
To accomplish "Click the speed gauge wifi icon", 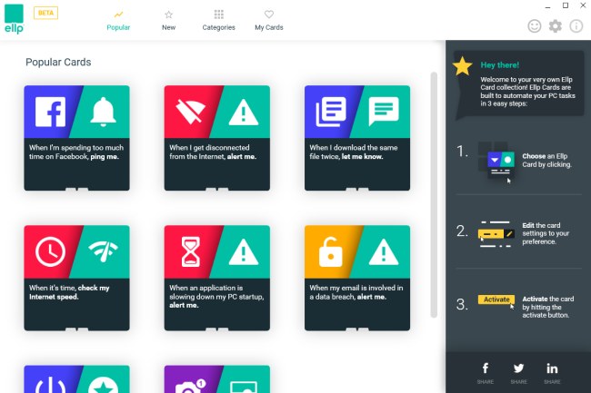I will click(x=103, y=251).
